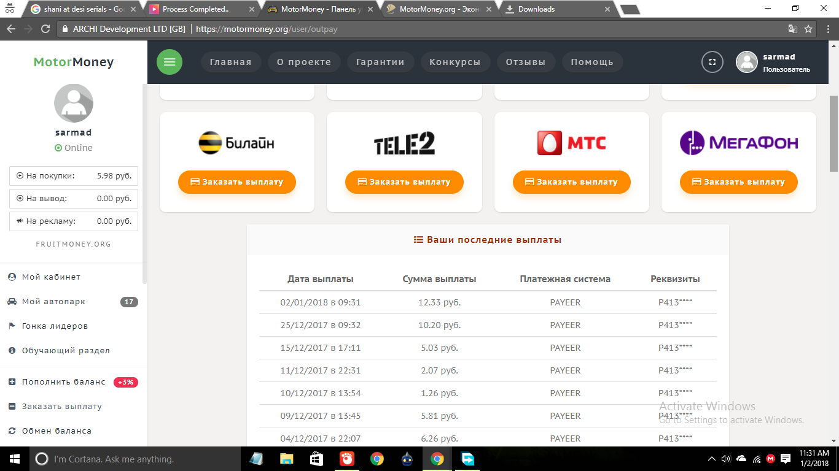Click the Beeline (Билайн) logo

click(x=237, y=143)
